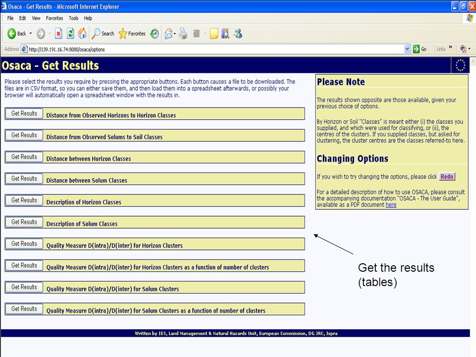Click the toolbar icon right of Links
The height and width of the screenshot is (357, 476).
coord(463,49)
